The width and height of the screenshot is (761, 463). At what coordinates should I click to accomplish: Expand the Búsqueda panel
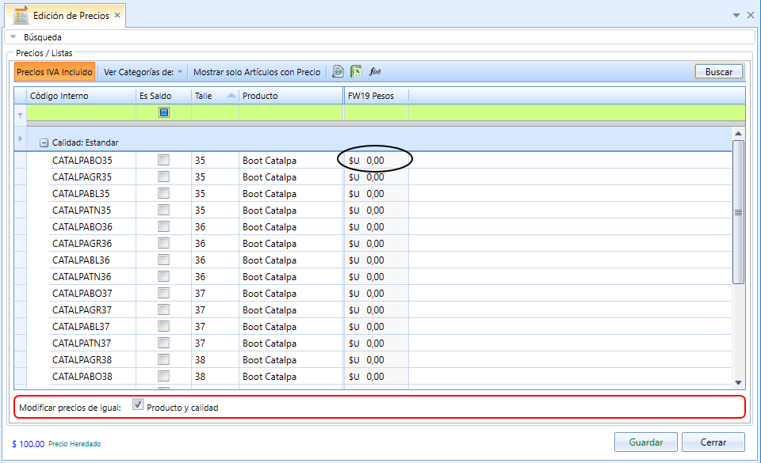pos(13,37)
